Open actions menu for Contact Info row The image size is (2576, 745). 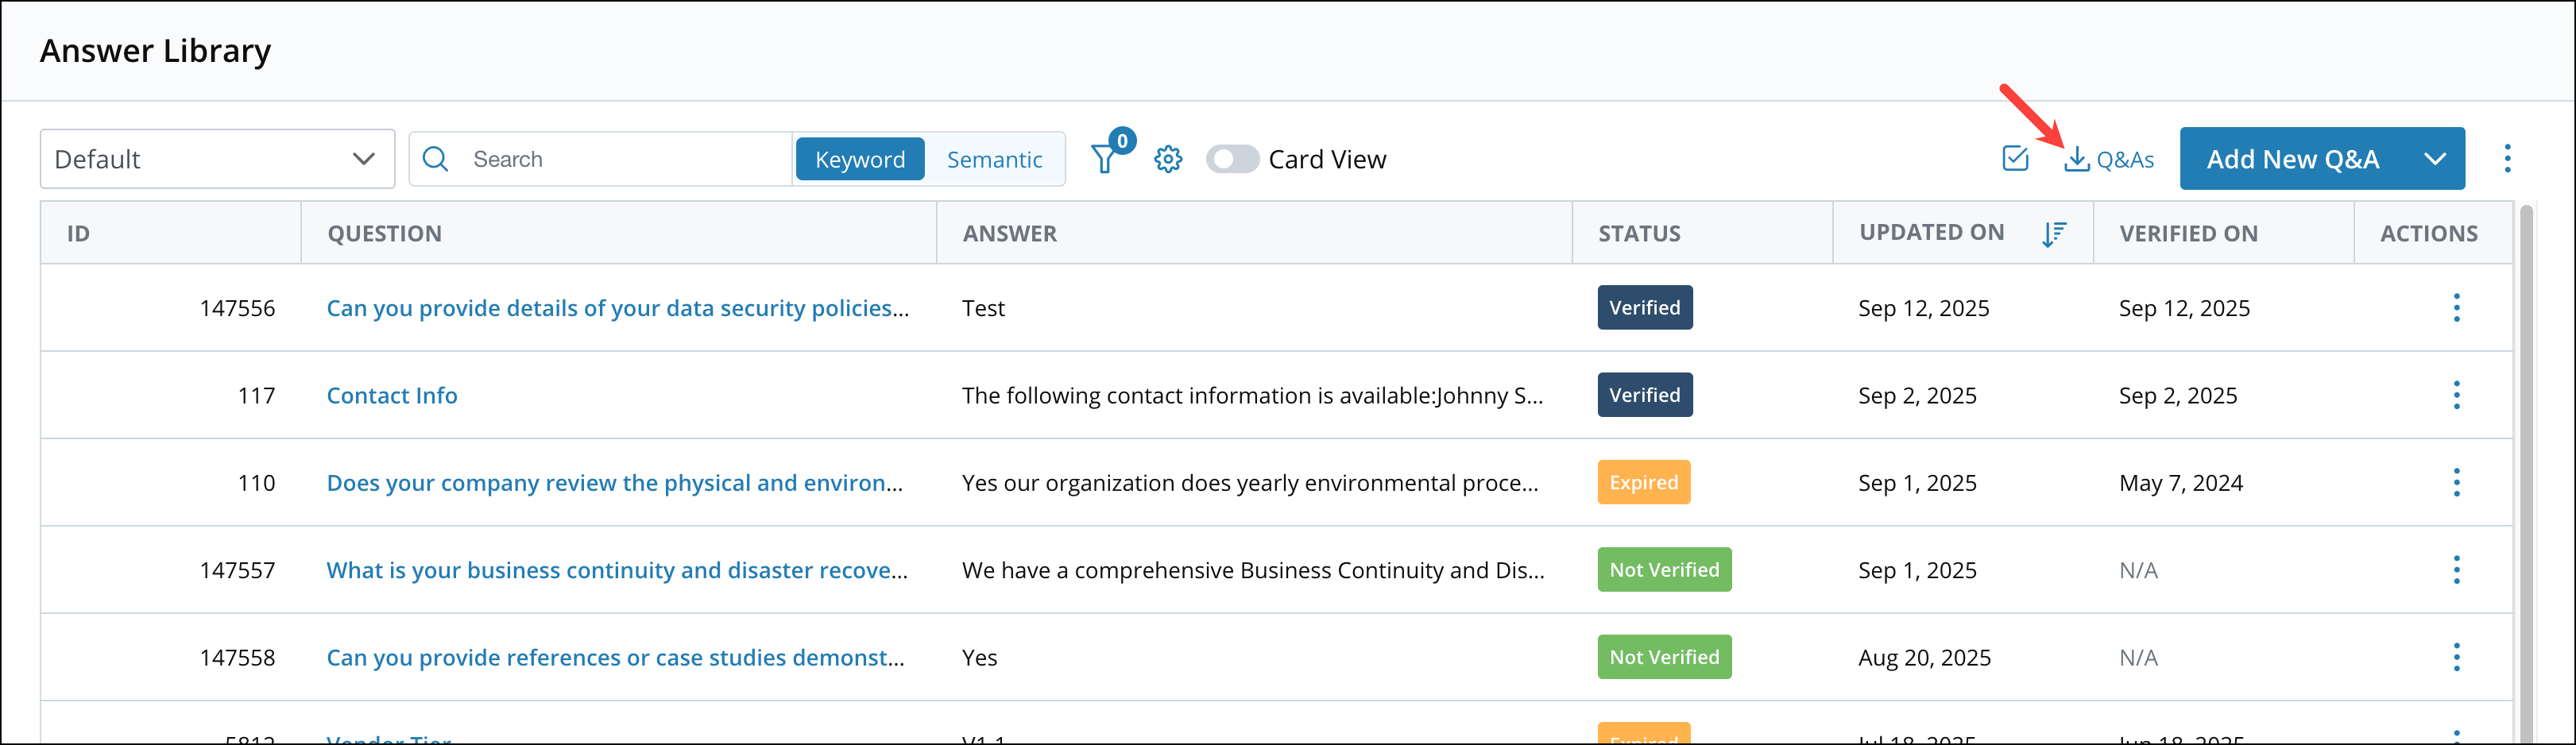[2457, 395]
